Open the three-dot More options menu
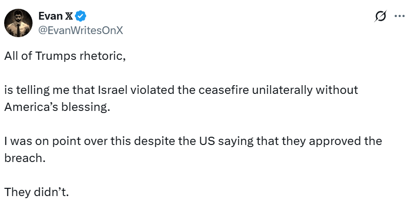 [399, 17]
